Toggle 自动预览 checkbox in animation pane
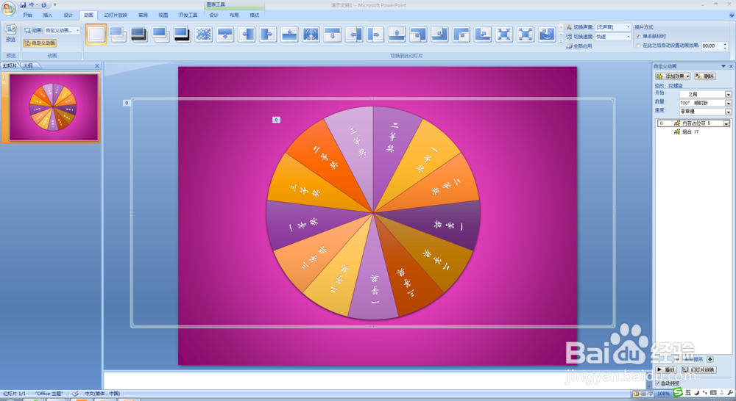Screen dimensions: 736x401 657,383
